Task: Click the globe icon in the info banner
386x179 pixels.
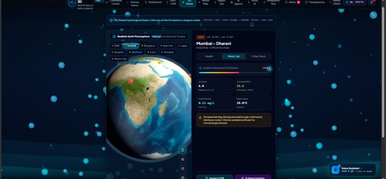Action: point(111,20)
